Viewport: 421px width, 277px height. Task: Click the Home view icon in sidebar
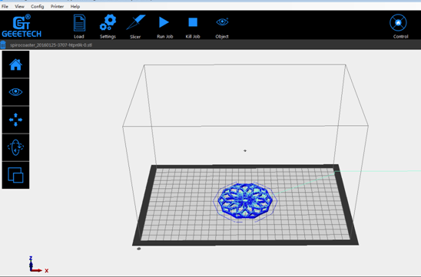click(15, 64)
